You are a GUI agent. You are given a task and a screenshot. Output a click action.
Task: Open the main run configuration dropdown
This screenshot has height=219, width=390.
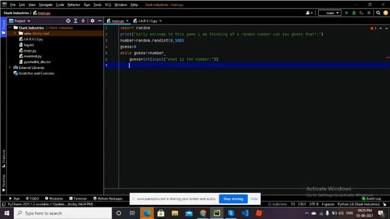pyautogui.click(x=330, y=13)
